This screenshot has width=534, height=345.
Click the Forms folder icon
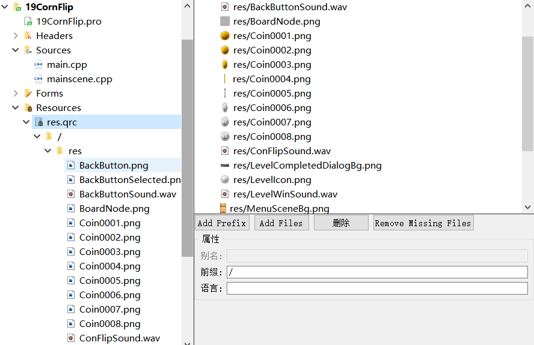point(28,93)
